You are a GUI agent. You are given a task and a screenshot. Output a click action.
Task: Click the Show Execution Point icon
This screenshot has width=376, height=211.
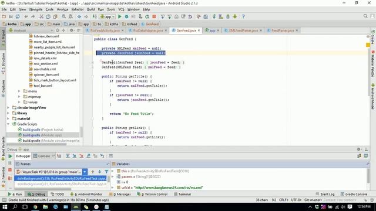click(59, 156)
